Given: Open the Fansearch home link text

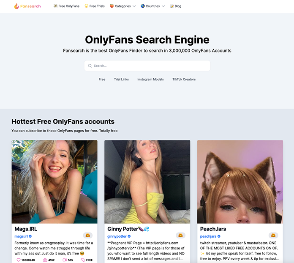Looking at the screenshot, I should [x=30, y=6].
